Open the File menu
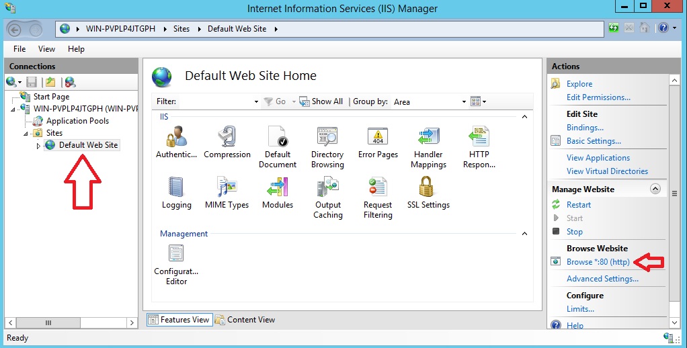Screen dimensions: 687x348 (x=19, y=49)
